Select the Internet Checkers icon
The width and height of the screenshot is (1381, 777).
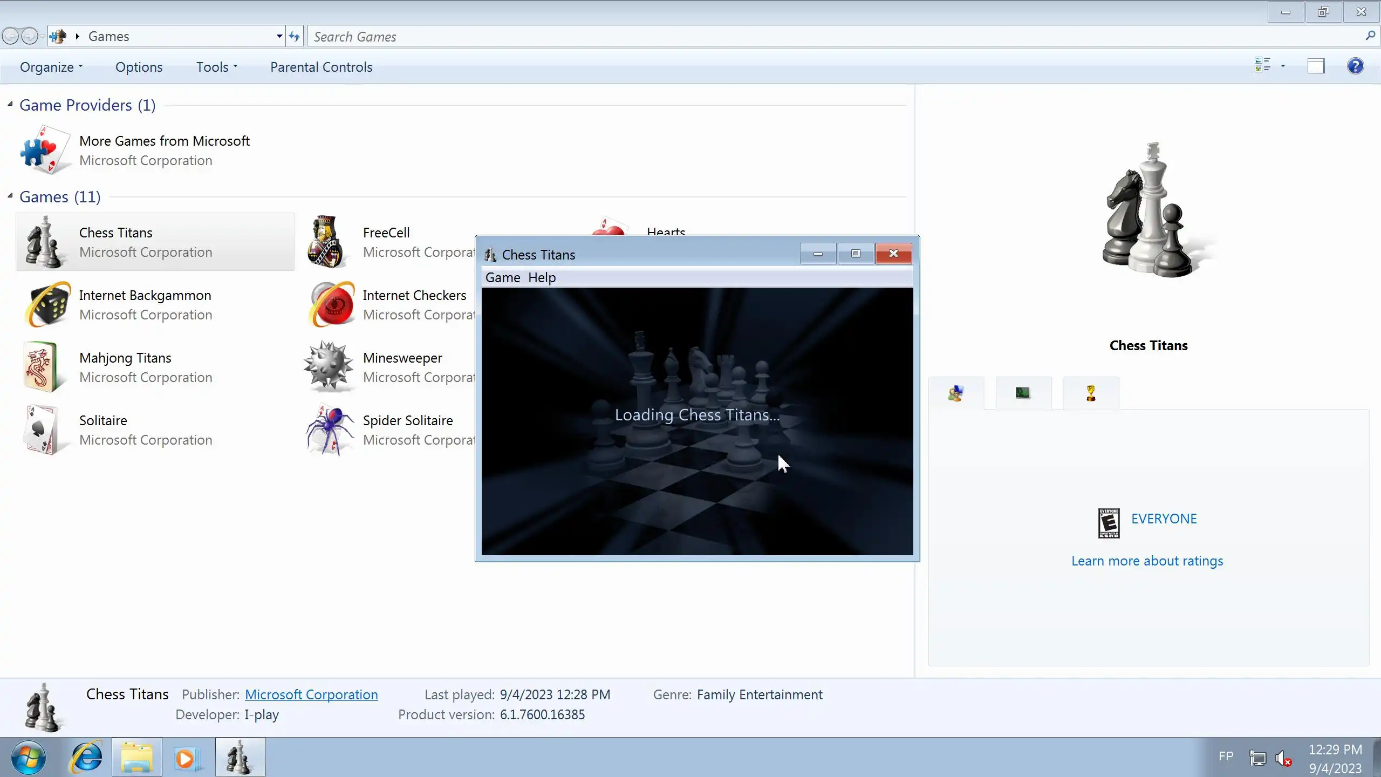click(332, 304)
